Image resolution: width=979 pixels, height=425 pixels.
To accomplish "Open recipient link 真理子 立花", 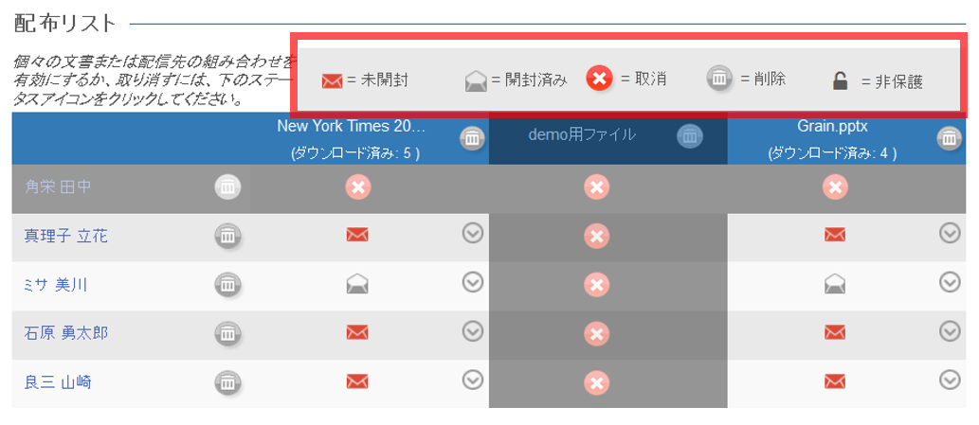I will (x=65, y=236).
